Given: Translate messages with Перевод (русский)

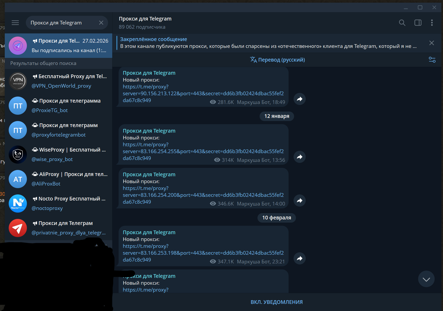Looking at the screenshot, I should tap(278, 60).
